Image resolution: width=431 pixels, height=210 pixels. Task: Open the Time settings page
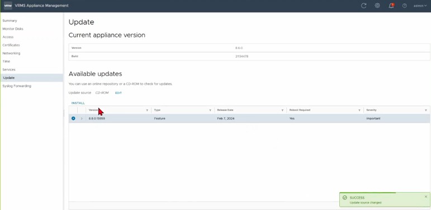click(x=6, y=61)
